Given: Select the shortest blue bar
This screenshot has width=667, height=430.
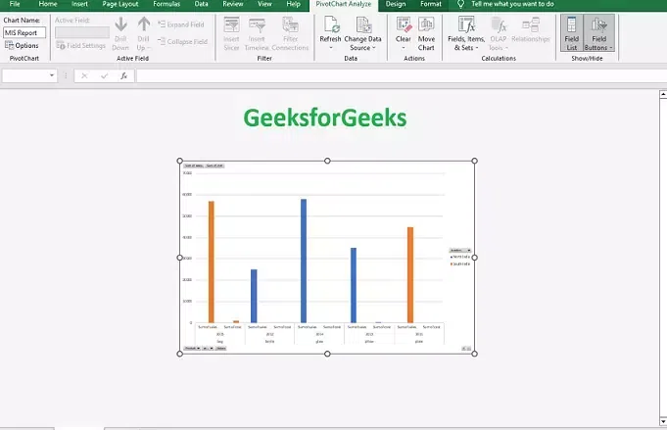Looking at the screenshot, I should tap(254, 296).
